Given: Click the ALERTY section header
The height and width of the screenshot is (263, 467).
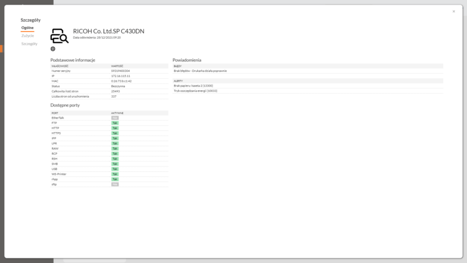Looking at the screenshot, I should click(x=178, y=81).
